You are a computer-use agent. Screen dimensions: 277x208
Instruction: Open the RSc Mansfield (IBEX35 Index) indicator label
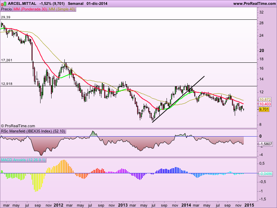point(33,131)
